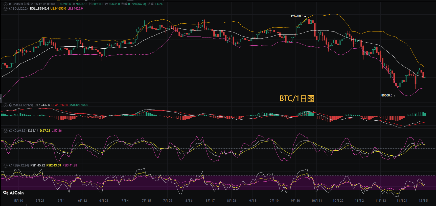This screenshot has width=436, height=206.
Task: Click the BOLL indicator alert bell icon
Action: (x=11, y=9)
